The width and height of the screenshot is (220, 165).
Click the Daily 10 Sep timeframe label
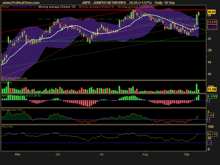[x=165, y=2]
